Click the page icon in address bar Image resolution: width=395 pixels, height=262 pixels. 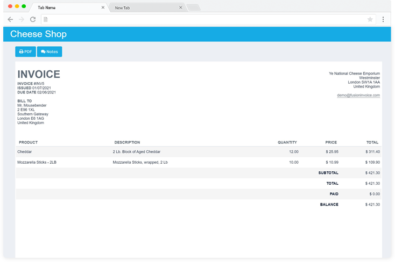click(46, 19)
